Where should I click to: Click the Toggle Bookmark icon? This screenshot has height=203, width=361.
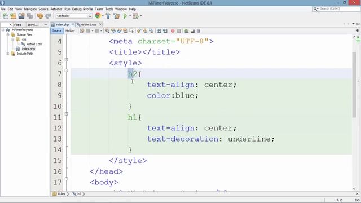(151, 31)
